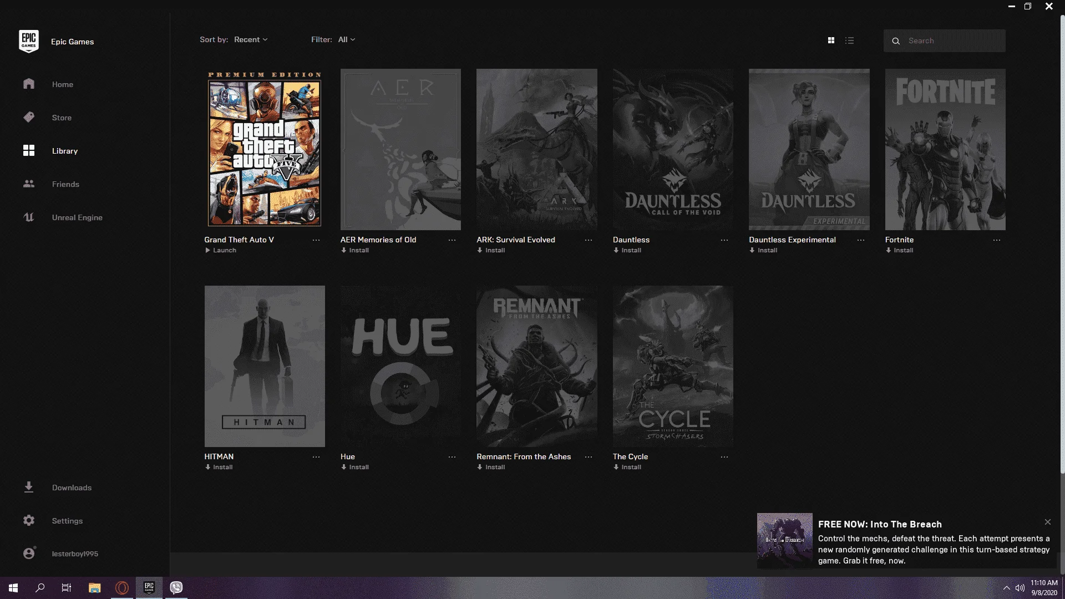
Task: Open options menu for AER Memories of Old
Action: pyautogui.click(x=452, y=240)
